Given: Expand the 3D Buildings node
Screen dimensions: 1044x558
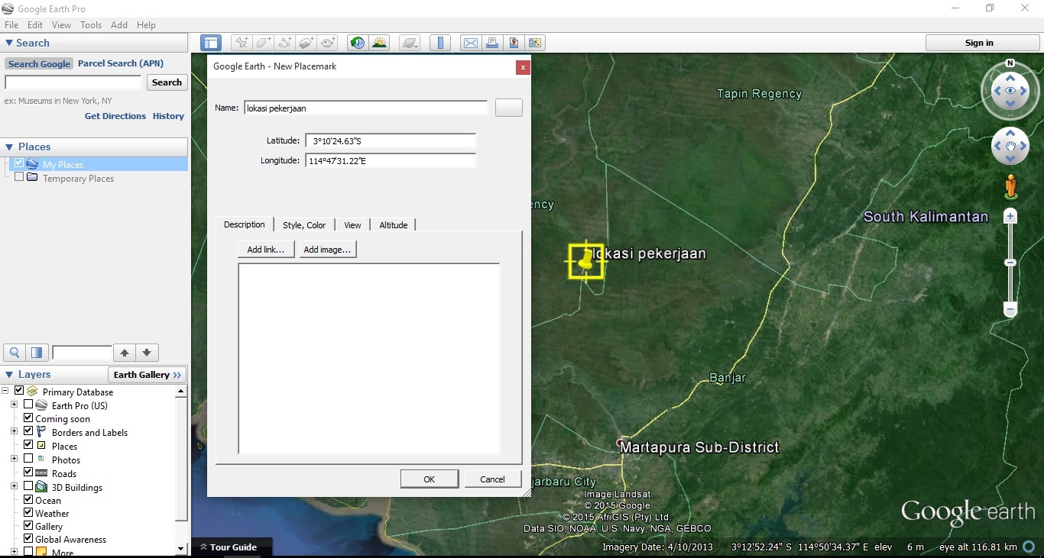Looking at the screenshot, I should pyautogui.click(x=15, y=487).
